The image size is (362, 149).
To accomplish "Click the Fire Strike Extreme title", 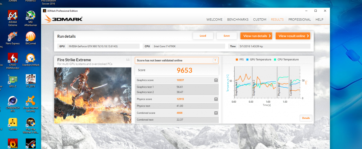I will pos(74,60).
